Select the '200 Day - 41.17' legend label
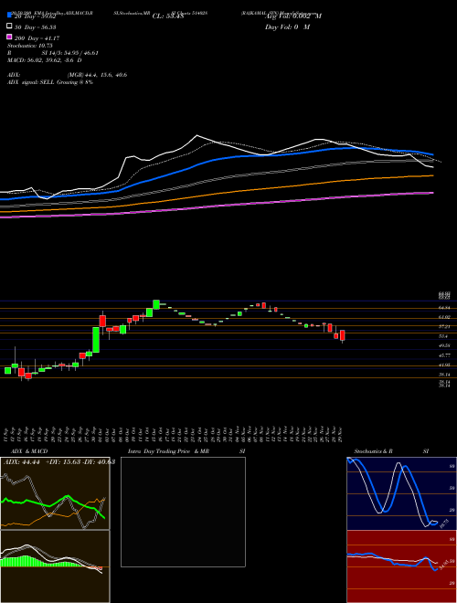This screenshot has width=457, height=603. [37, 38]
